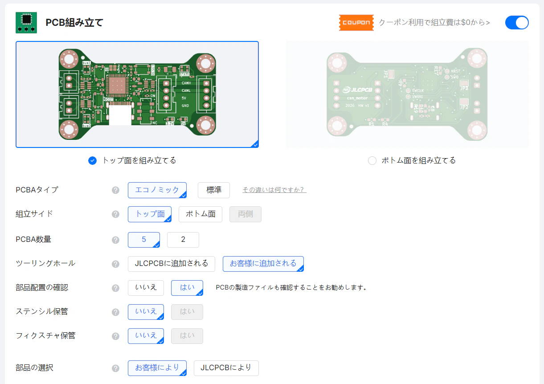Viewport: 544px width, 384px height.
Task: Open help icon for 部品の選択
Action: tap(115, 368)
